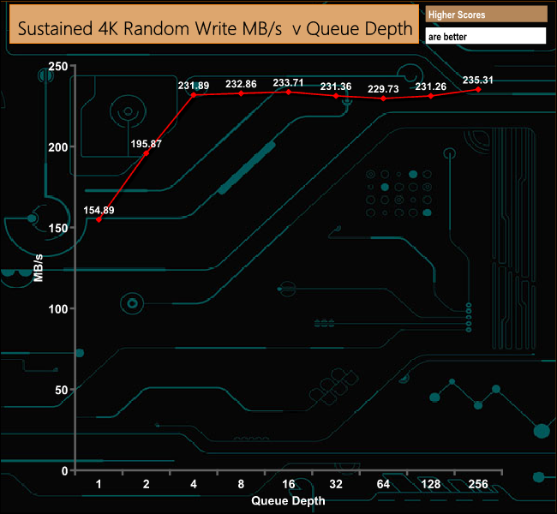Click the 0 origin label on axis
Viewport: 557px width, 514px height.
coord(64,471)
